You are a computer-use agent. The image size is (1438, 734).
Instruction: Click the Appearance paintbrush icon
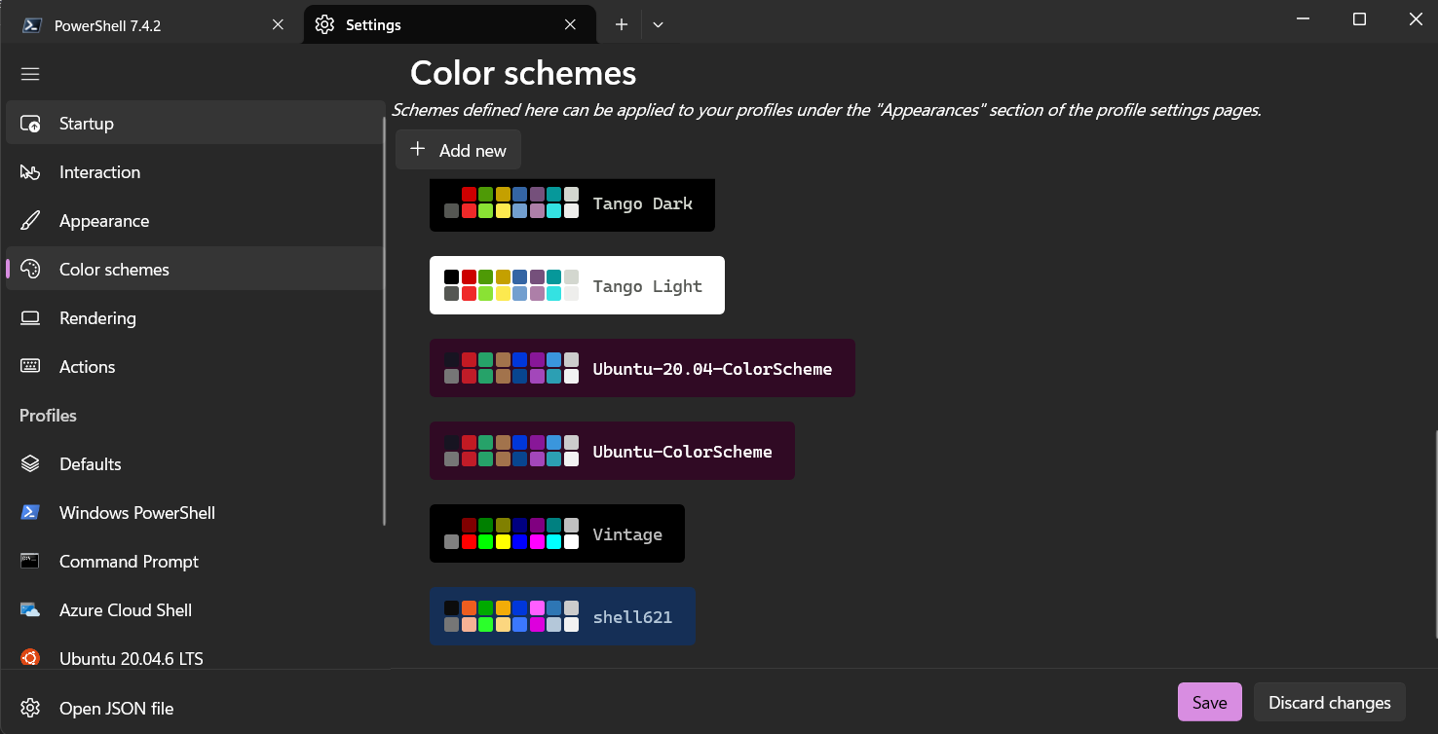click(x=30, y=220)
